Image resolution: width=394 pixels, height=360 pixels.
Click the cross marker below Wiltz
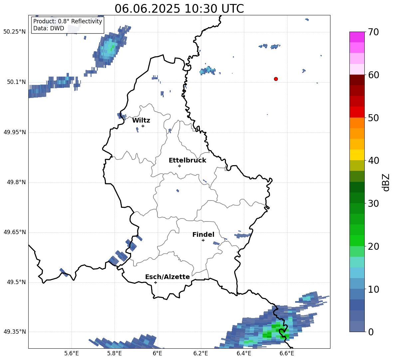143,126
